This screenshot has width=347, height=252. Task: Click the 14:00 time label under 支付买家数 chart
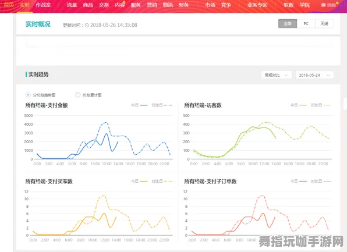[x=116, y=240]
